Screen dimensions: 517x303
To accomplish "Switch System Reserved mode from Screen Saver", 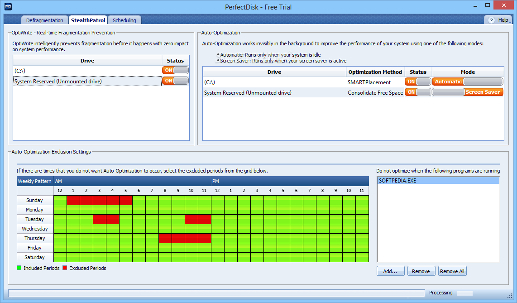I will coord(468,92).
